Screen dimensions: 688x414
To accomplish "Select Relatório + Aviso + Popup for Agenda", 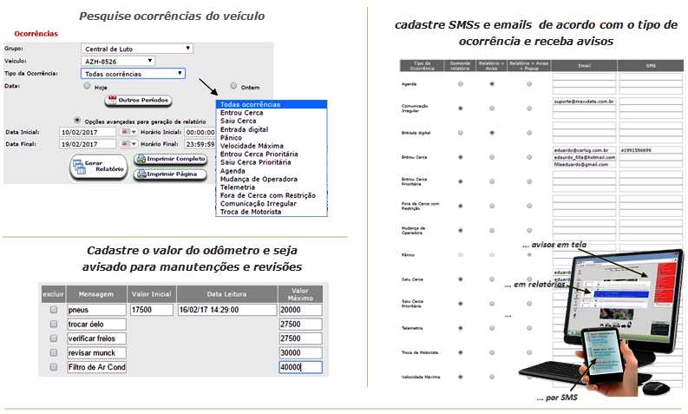I will coord(529,84).
